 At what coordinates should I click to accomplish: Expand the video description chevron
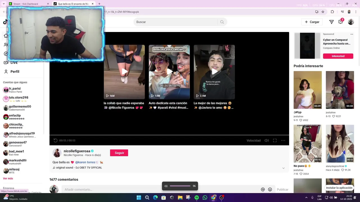(283, 168)
